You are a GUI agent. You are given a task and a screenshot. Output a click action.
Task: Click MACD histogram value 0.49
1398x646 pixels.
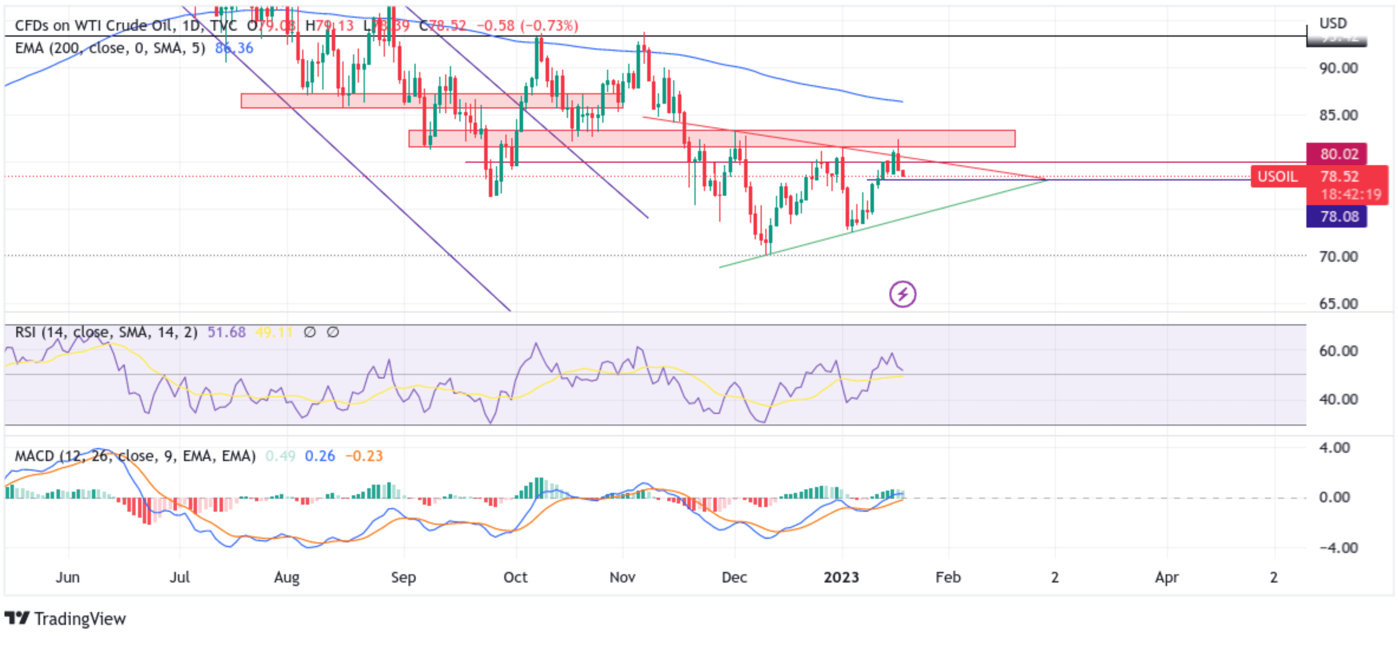(x=280, y=456)
